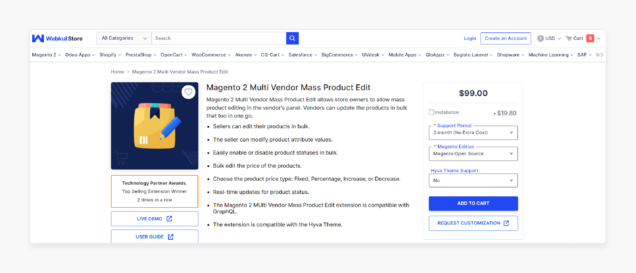The image size is (636, 273).
Task: Expand the Shopify category menu
Action: 110,55
